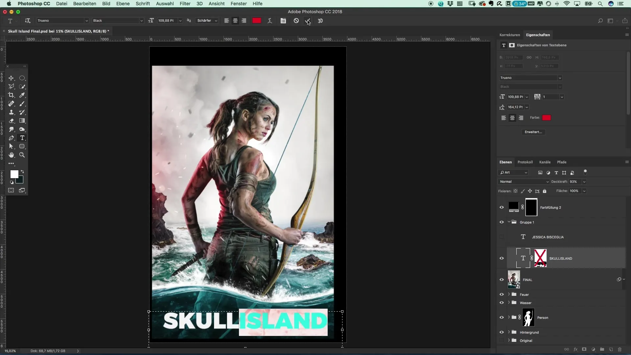The width and height of the screenshot is (631, 355).
Task: Show the JESSICA BISCEGLIA text layer
Action: coord(502,237)
